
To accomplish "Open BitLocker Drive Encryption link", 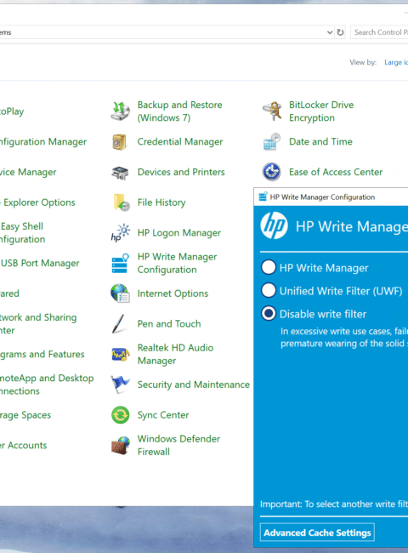I will point(321,111).
